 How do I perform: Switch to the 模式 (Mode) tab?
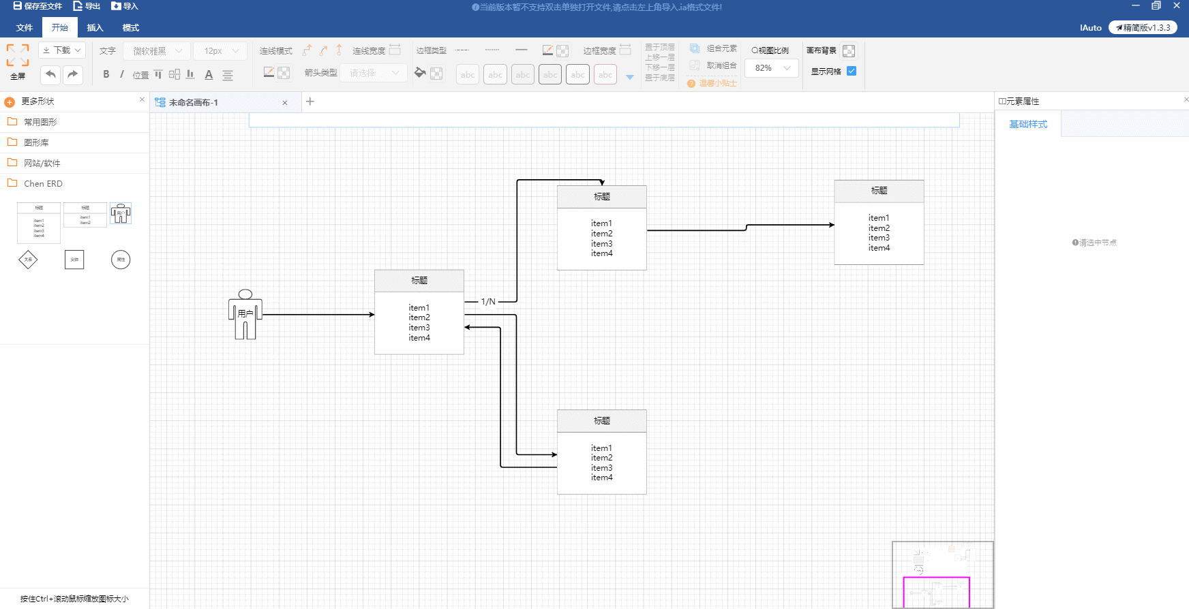click(x=130, y=28)
